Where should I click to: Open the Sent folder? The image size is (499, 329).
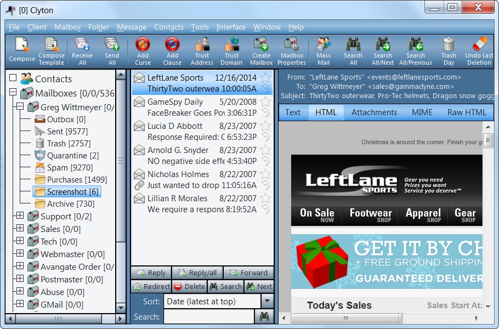pyautogui.click(x=61, y=131)
